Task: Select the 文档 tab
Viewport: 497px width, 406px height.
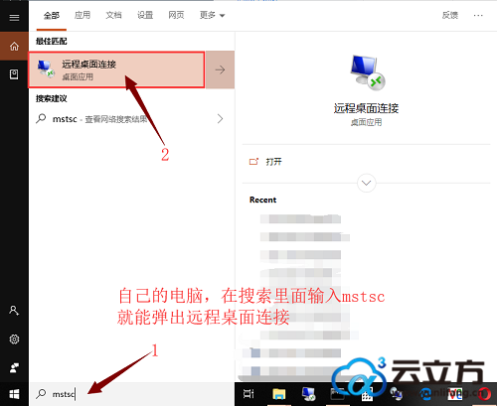Action: coord(113,15)
